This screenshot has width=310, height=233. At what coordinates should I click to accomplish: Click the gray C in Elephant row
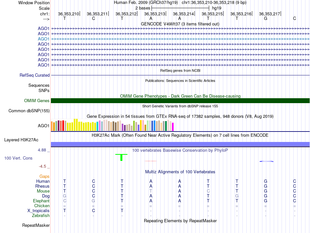click(x=65, y=201)
